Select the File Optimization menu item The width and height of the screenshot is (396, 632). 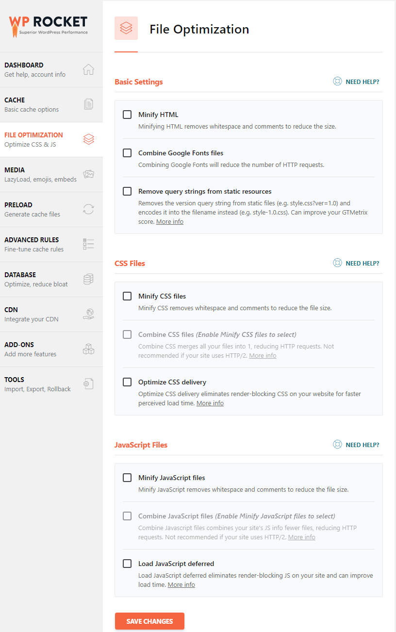[x=51, y=139]
